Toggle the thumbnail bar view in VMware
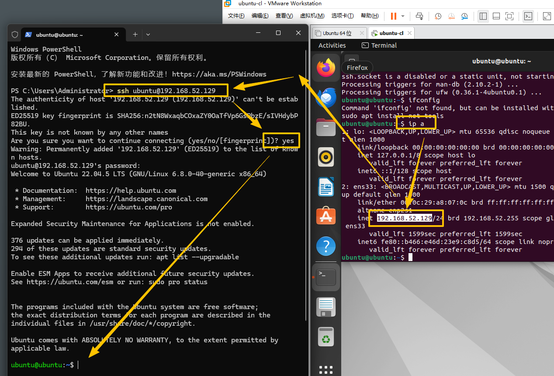Viewport: 554px width, 376px height. [496, 16]
